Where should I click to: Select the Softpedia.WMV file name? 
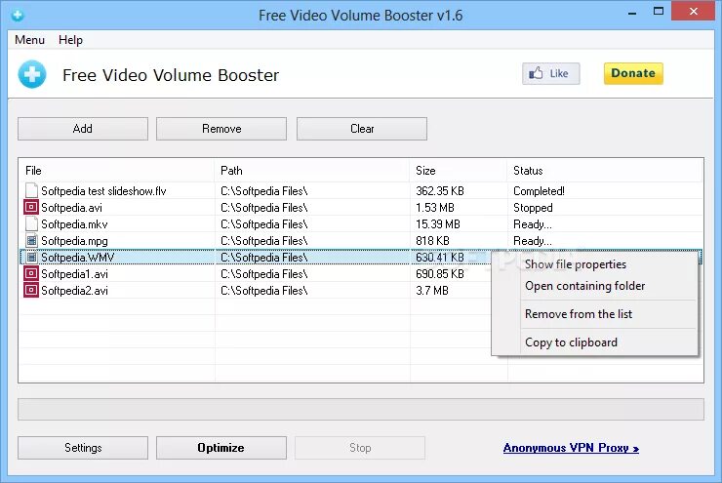78,257
